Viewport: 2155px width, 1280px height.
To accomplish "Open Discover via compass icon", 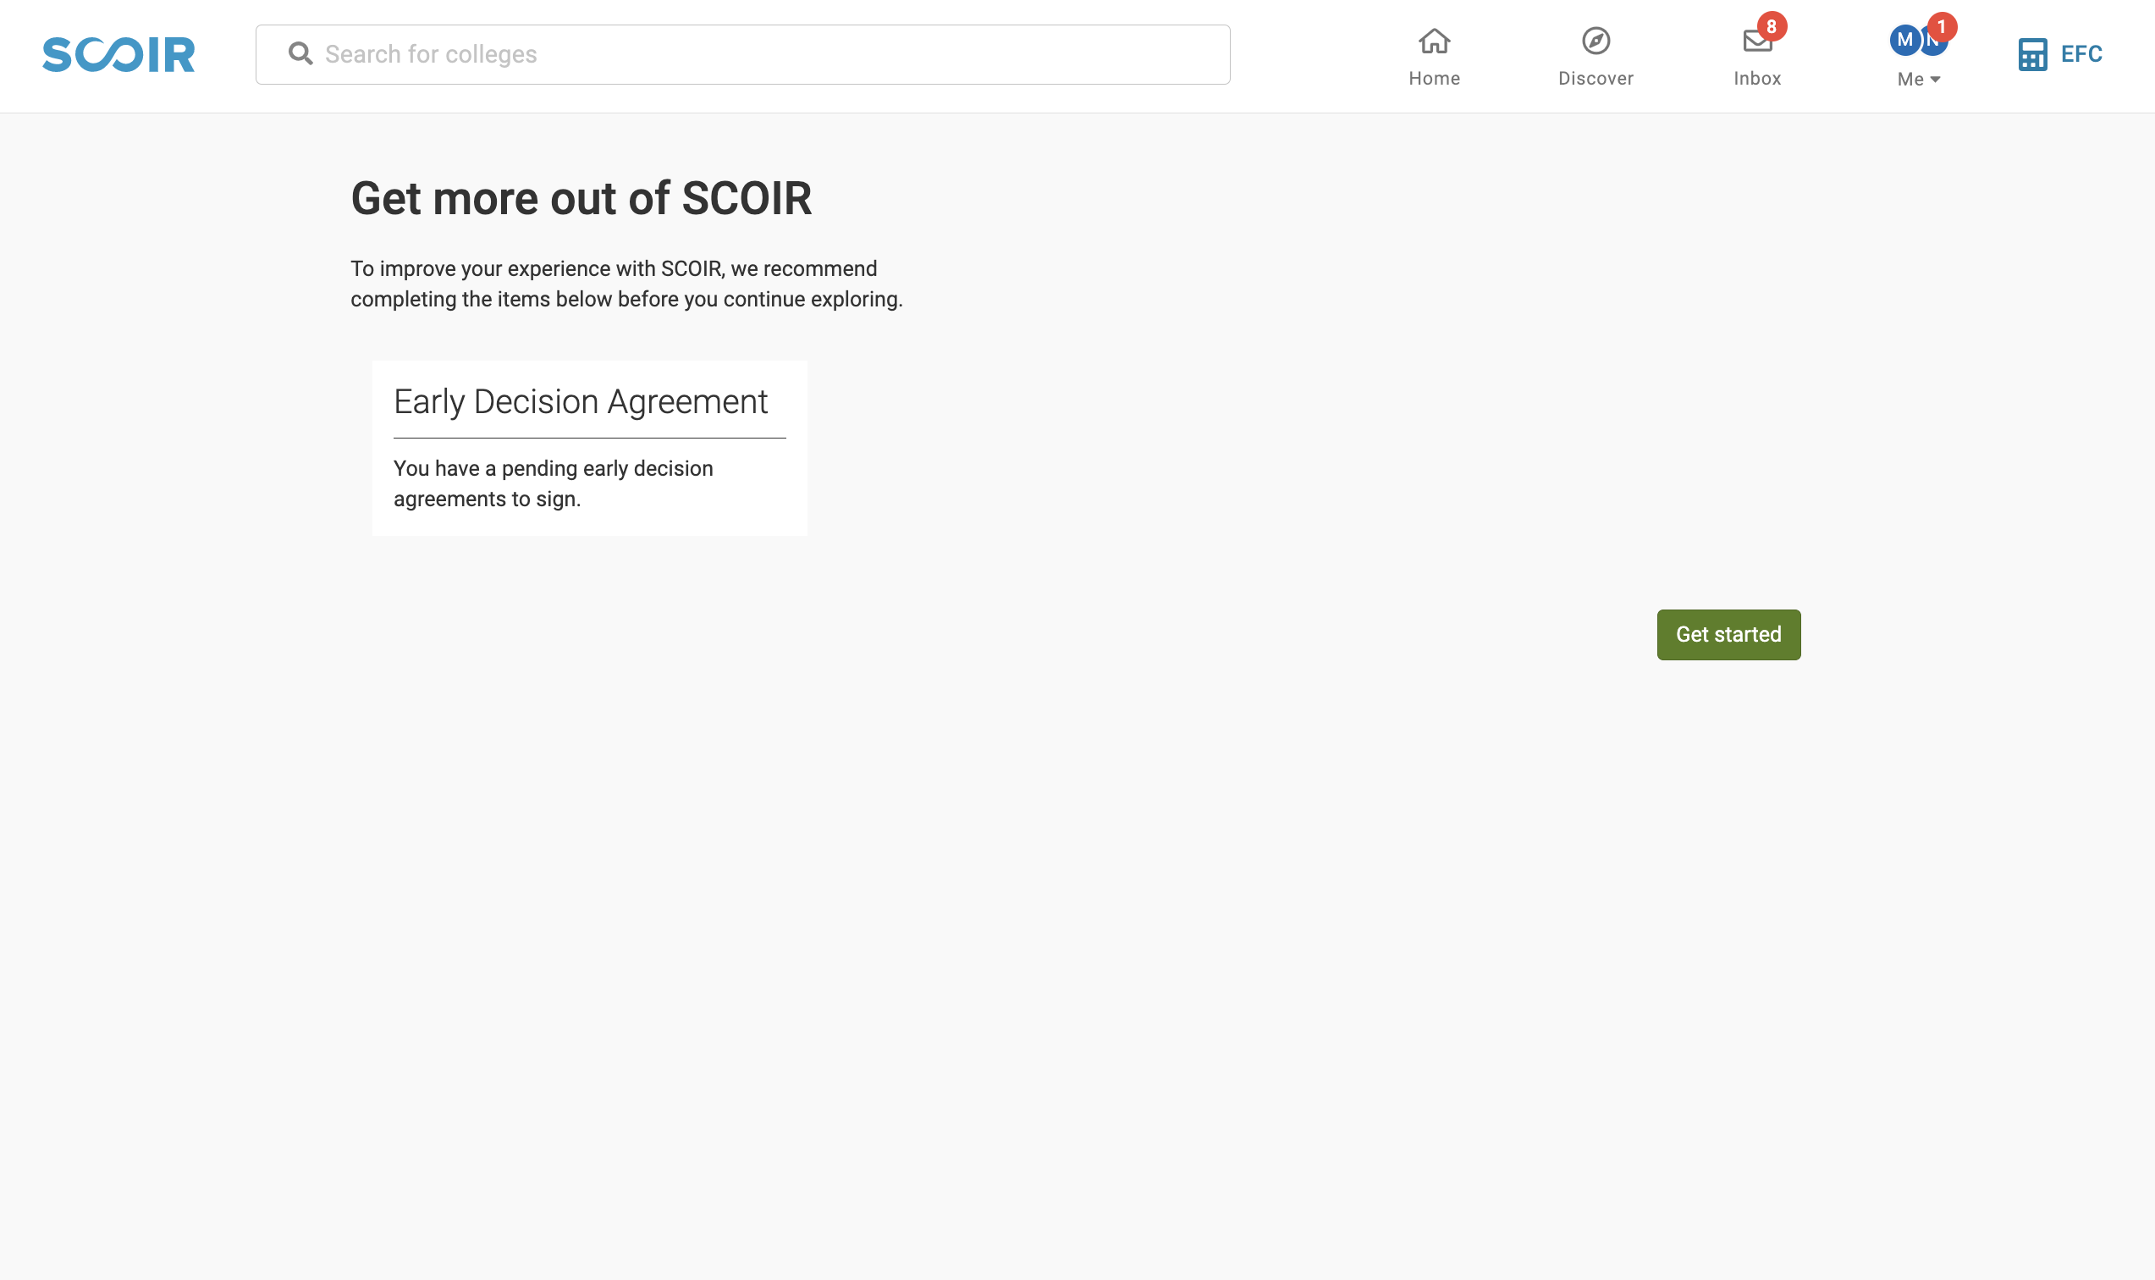I will [1596, 41].
